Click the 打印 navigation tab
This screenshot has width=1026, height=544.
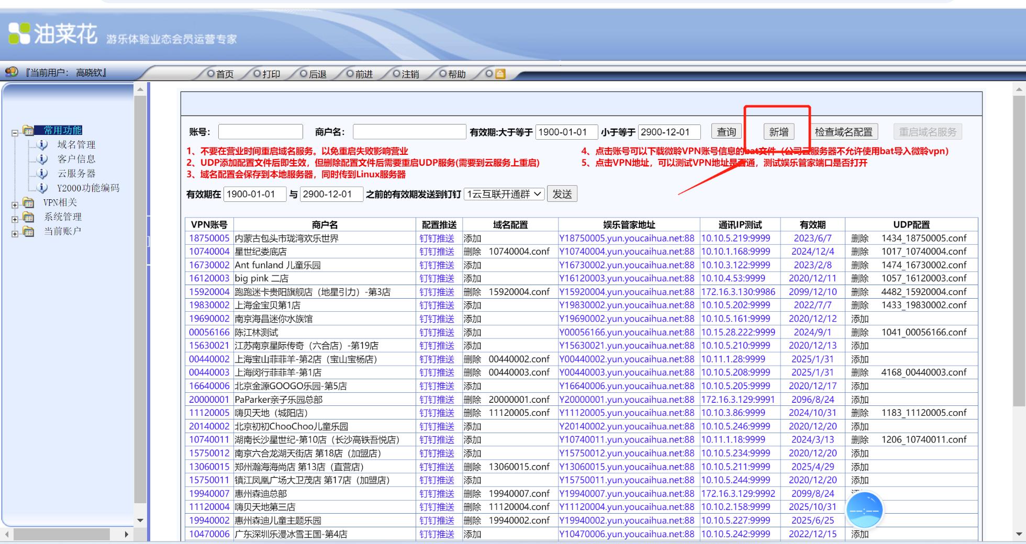[x=266, y=74]
